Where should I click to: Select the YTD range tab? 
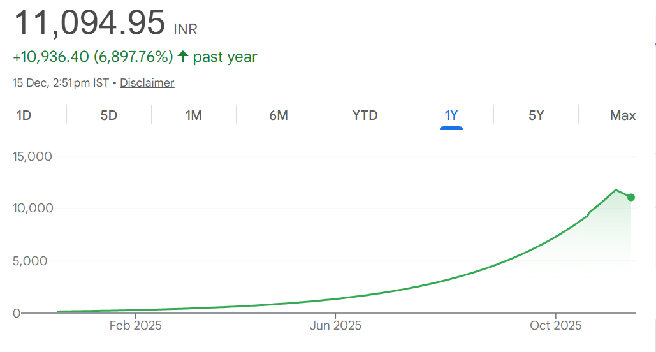point(365,115)
